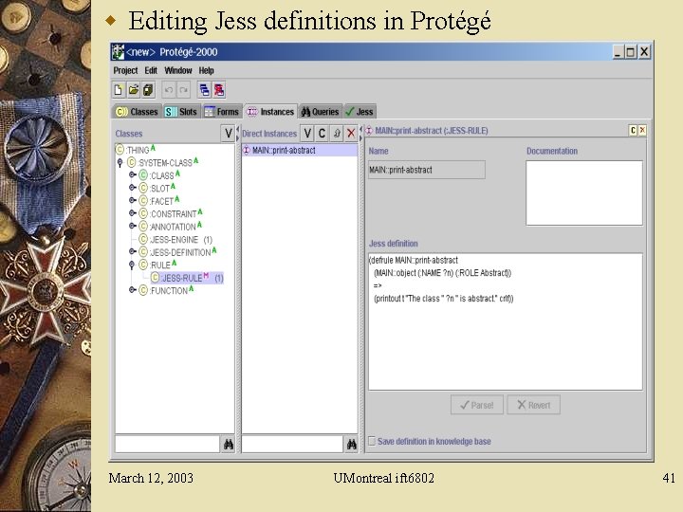
Task: Expand the :CONSTRAINT tree node
Action: pyautogui.click(x=133, y=213)
